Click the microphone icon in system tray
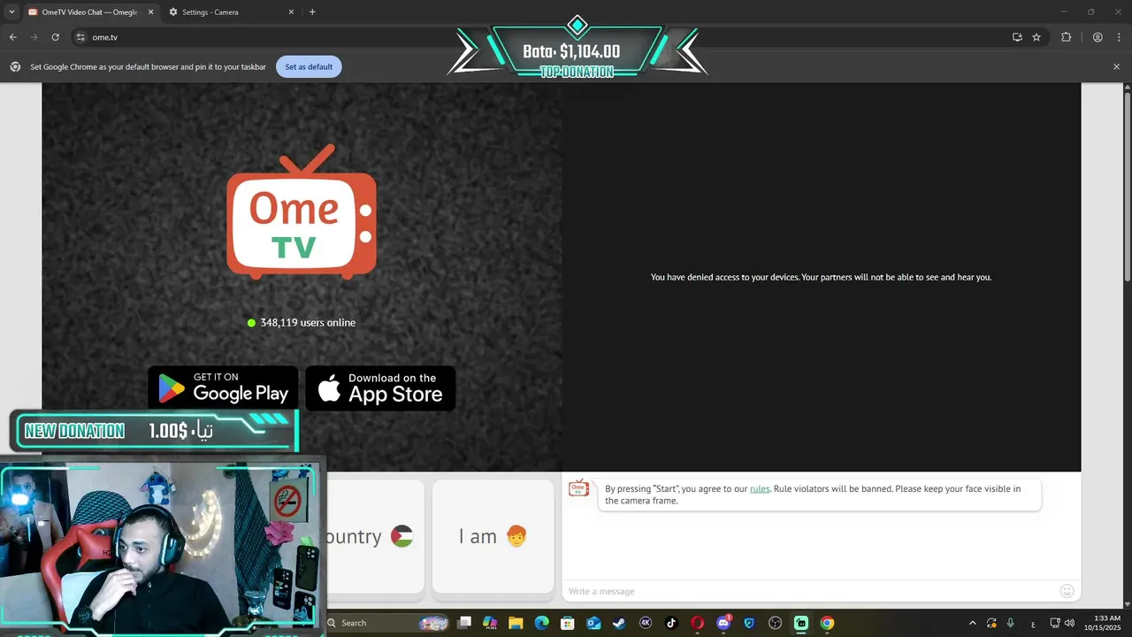 pos(1010,623)
